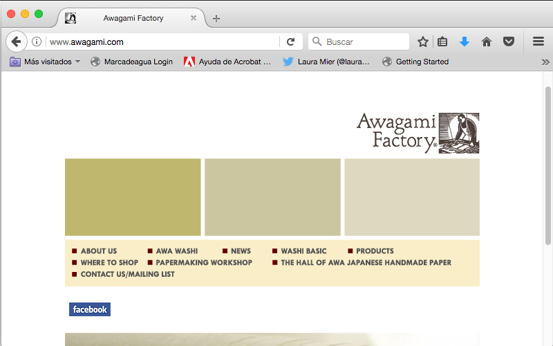Viewport: 553px width, 346px height.
Task: Go to the Firefox home icon
Action: [x=487, y=42]
